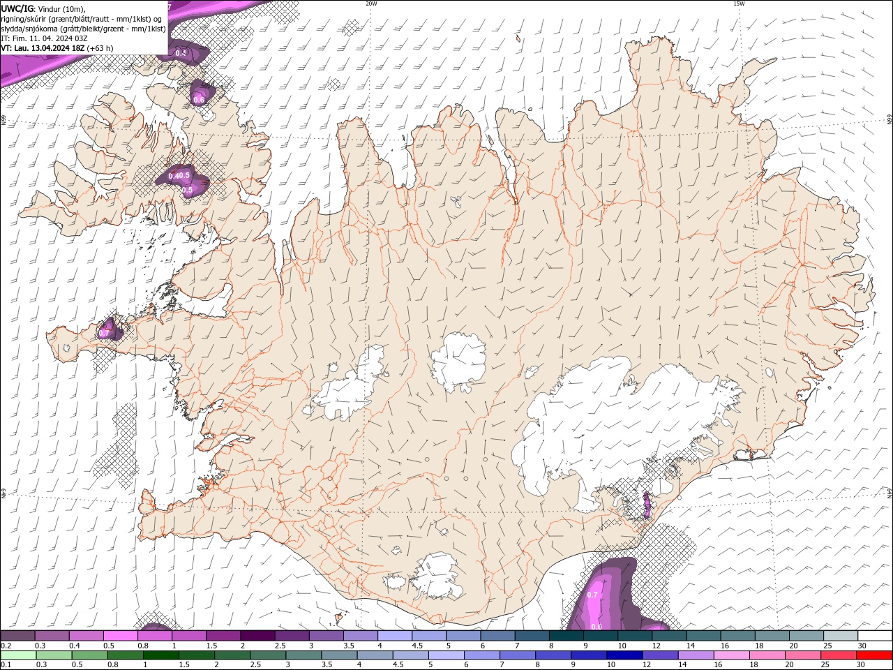Image resolution: width=893 pixels, height=670 pixels.
Task: Click the 'slydda/snjókoma' legend description line
Action: coord(83,29)
